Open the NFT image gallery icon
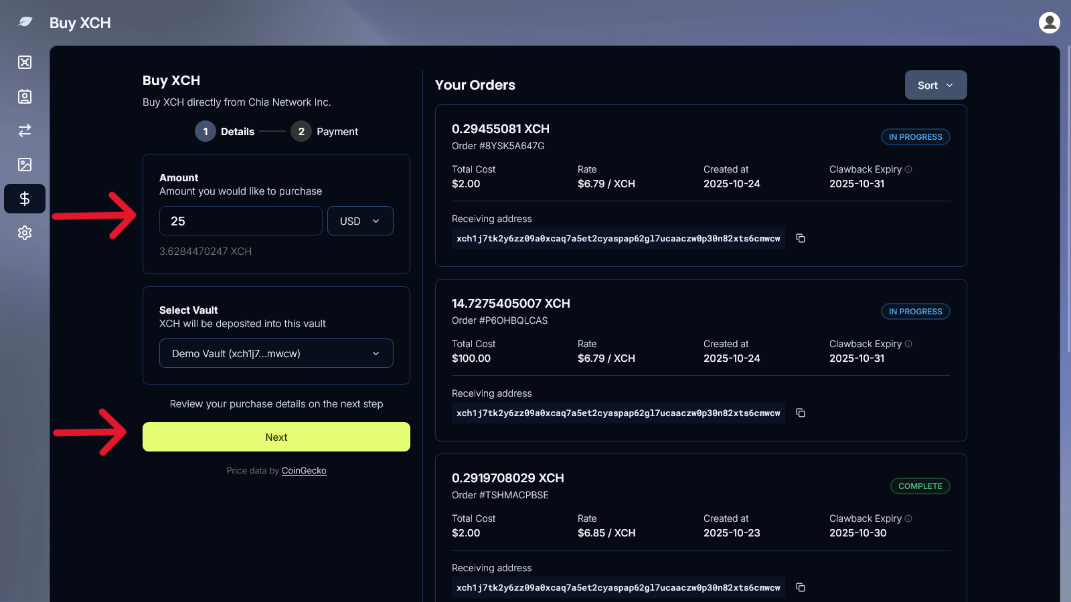 click(x=25, y=165)
